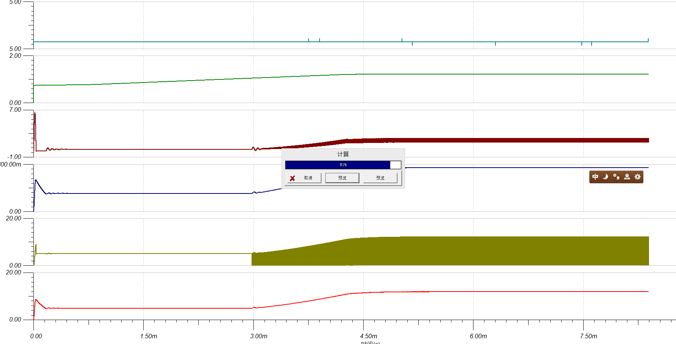Screen dimensions: 676x344
Task: Click the 取消 cancel button
Action: point(304,178)
